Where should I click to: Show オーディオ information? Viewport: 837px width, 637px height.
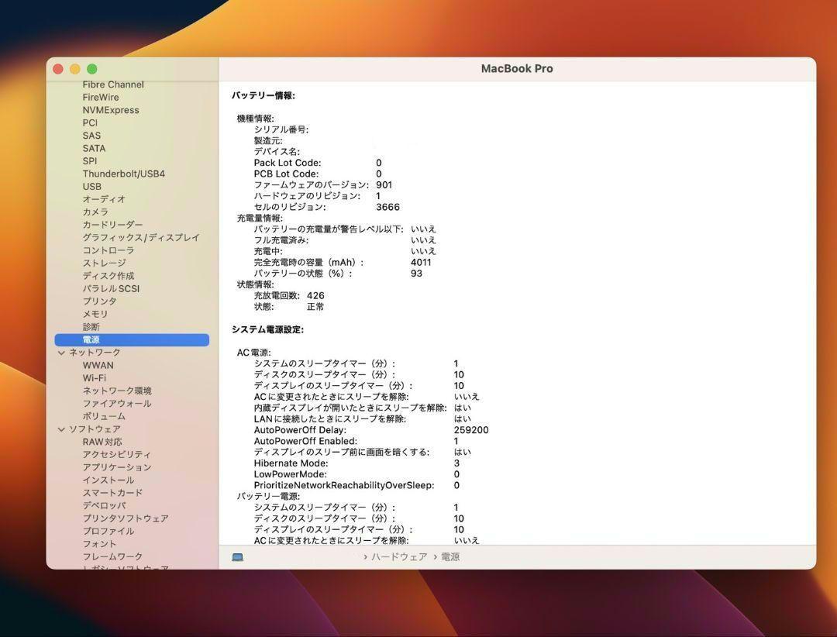(x=104, y=199)
